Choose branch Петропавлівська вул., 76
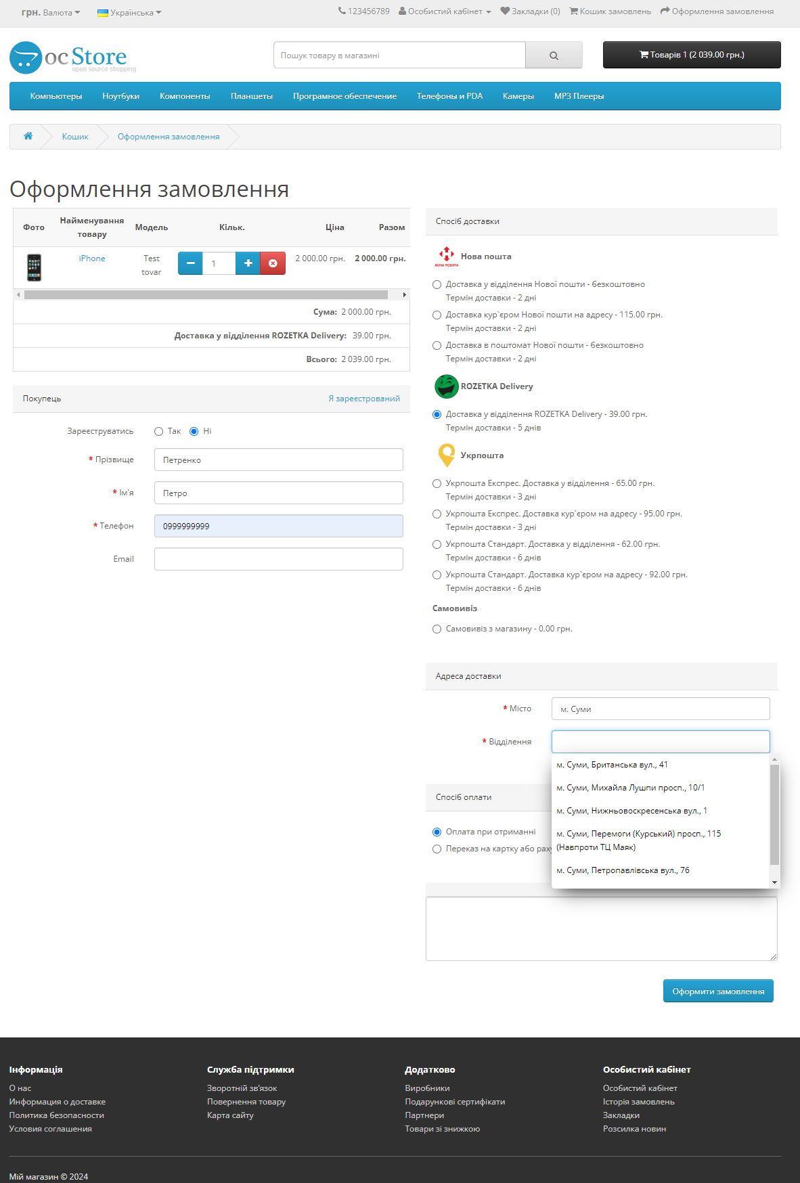Image resolution: width=800 pixels, height=1183 pixels. click(x=661, y=870)
